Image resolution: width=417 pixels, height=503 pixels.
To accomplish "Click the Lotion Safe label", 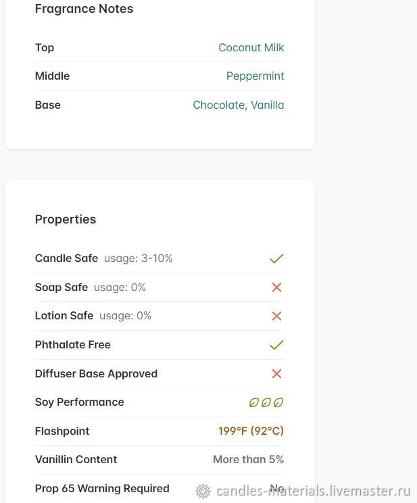I will tap(64, 316).
